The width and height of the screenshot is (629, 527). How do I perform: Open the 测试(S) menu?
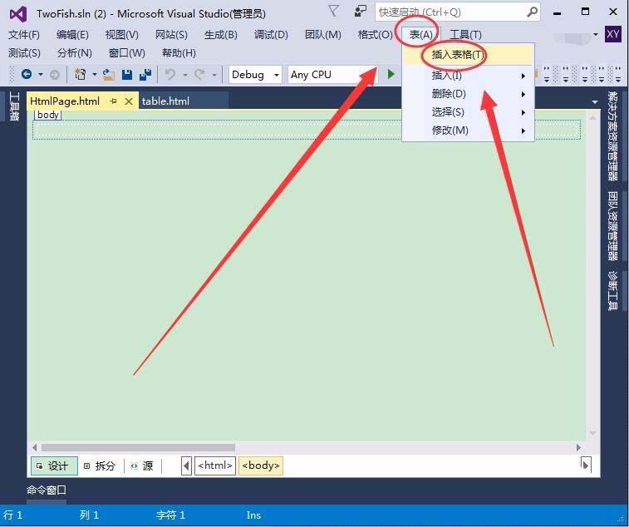click(x=24, y=53)
